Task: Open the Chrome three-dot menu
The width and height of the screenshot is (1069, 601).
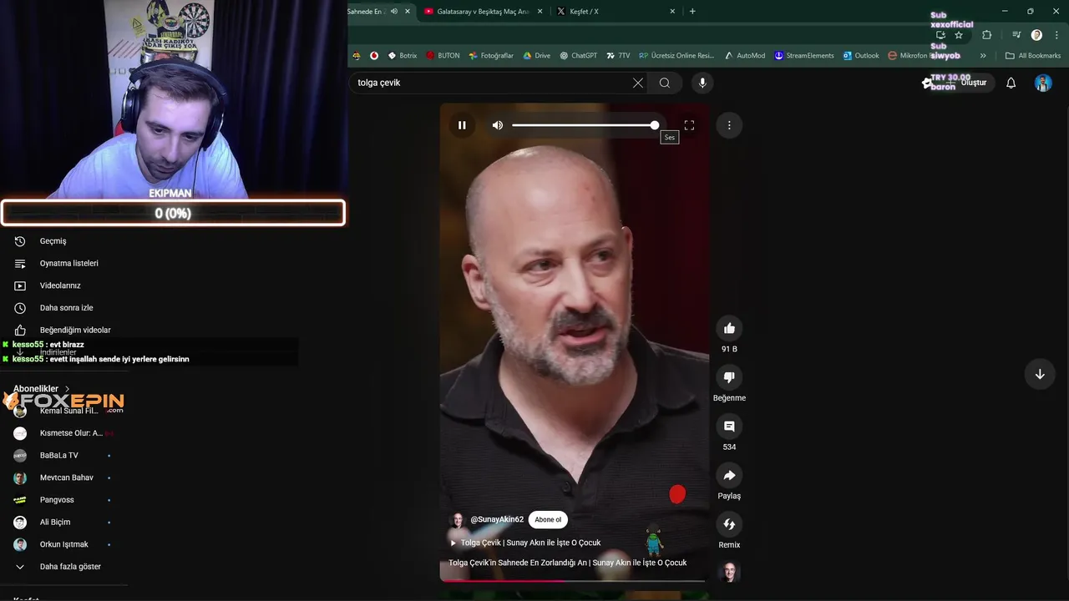Action: point(1057,35)
